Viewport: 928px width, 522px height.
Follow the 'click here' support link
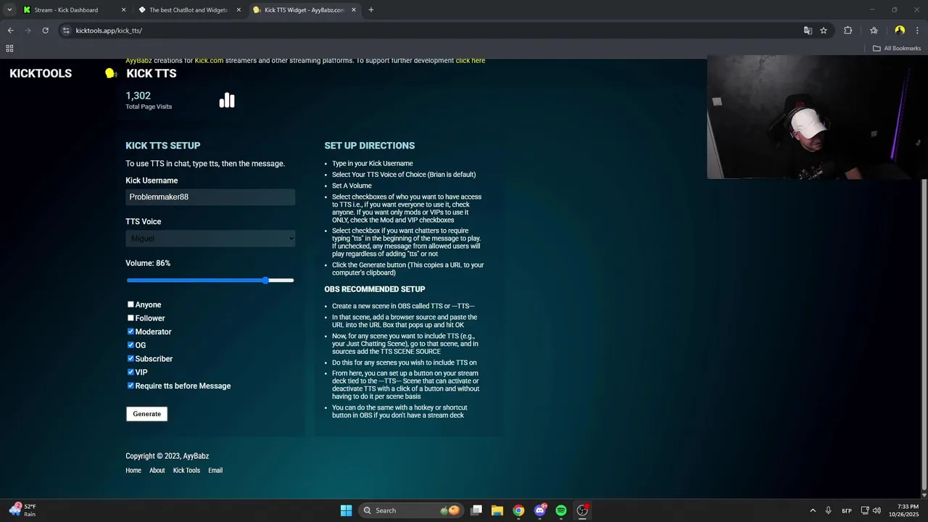pyautogui.click(x=471, y=61)
